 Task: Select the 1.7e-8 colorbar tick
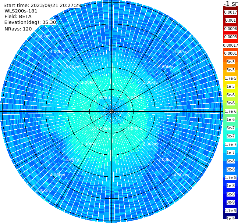(x=231, y=177)
